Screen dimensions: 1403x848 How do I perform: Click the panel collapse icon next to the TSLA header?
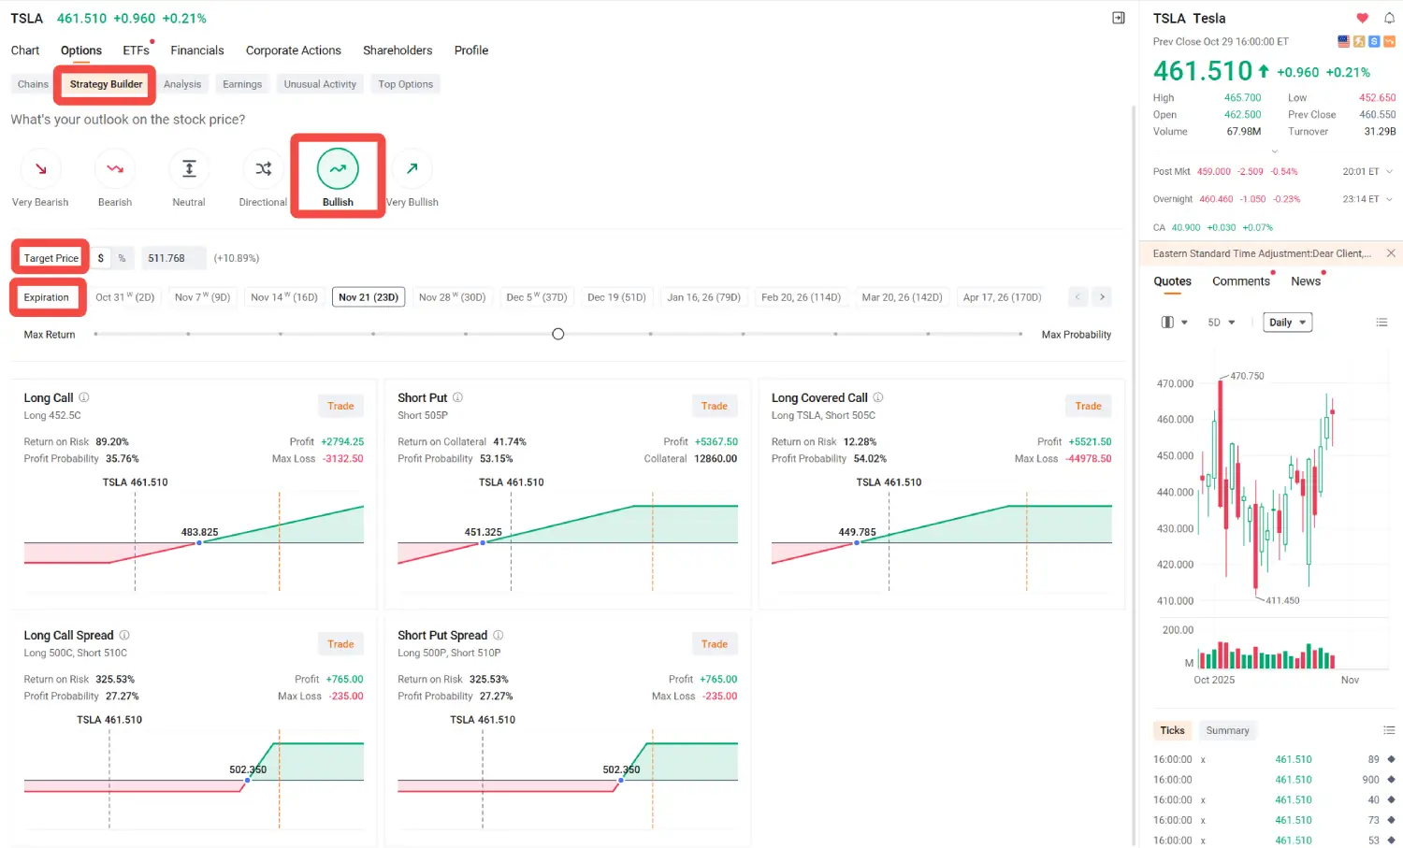click(x=1118, y=18)
